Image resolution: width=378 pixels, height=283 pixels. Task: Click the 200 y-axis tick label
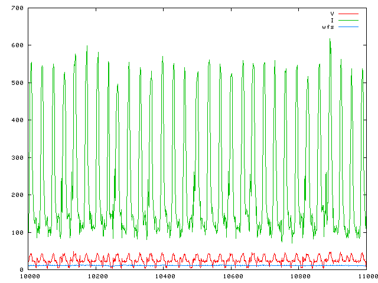pyautogui.click(x=17, y=195)
